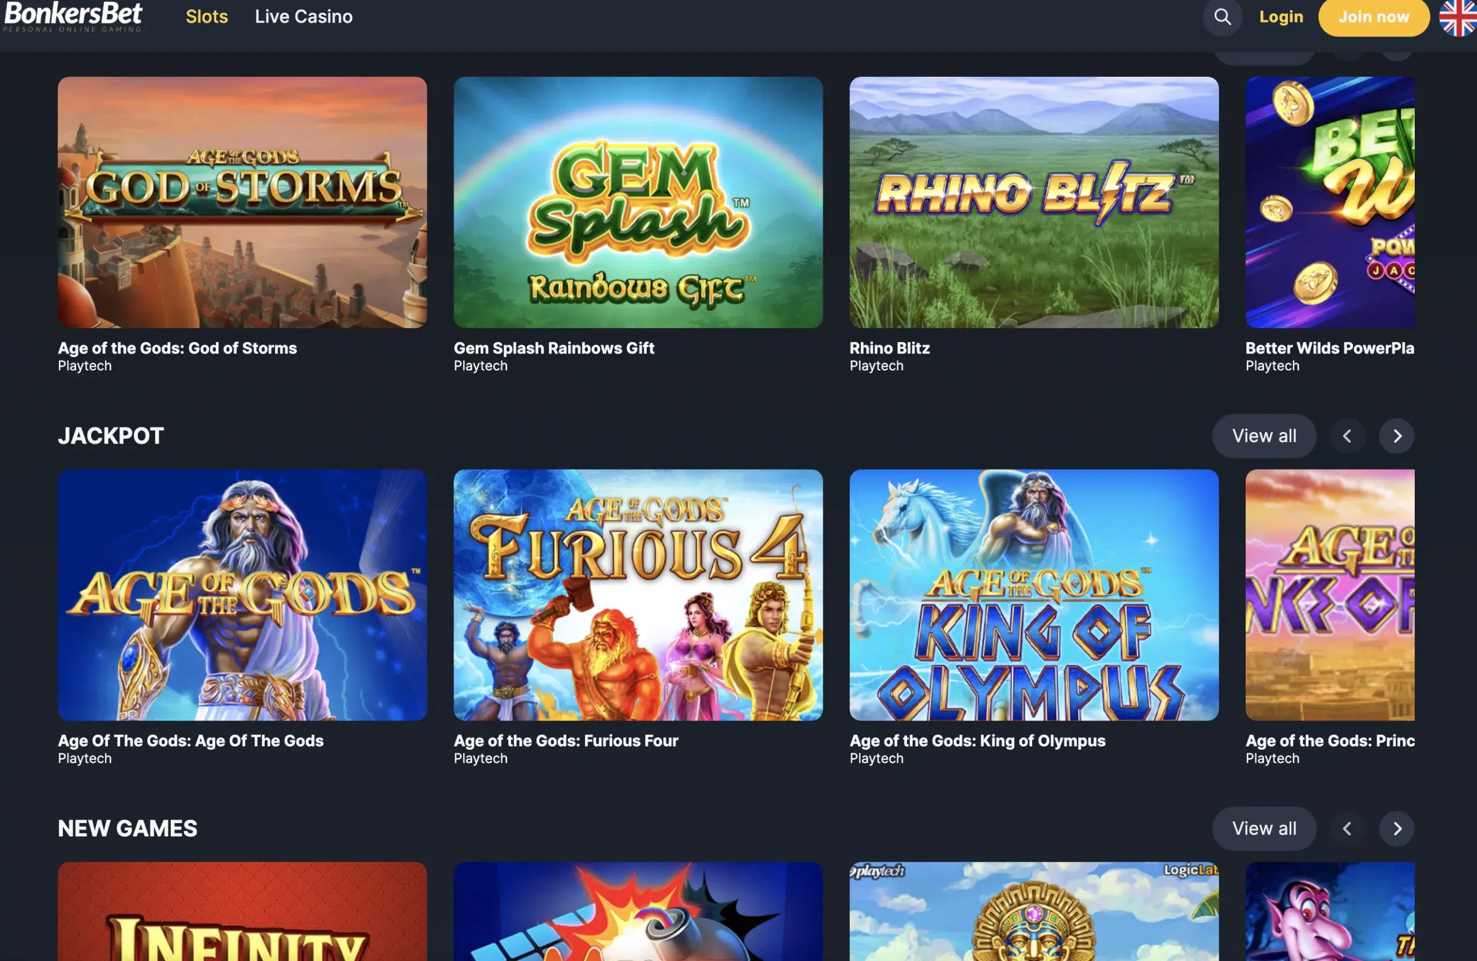The image size is (1477, 961).
Task: Click the UK flag language selector
Action: pyautogui.click(x=1458, y=17)
